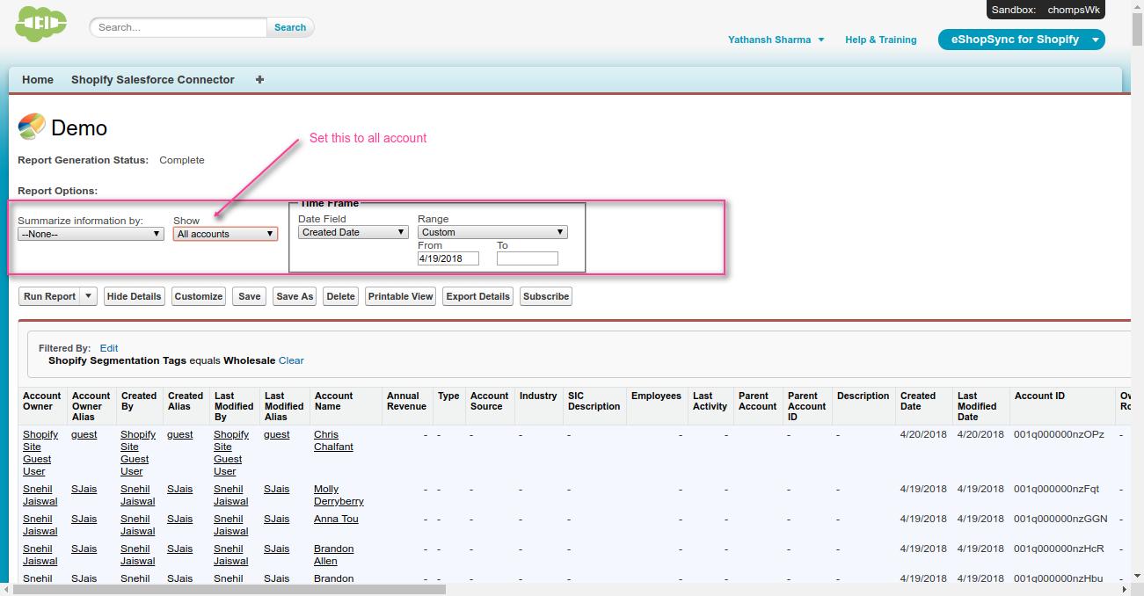Image resolution: width=1144 pixels, height=596 pixels.
Task: Sort by Created Date column header
Action: pos(918,401)
